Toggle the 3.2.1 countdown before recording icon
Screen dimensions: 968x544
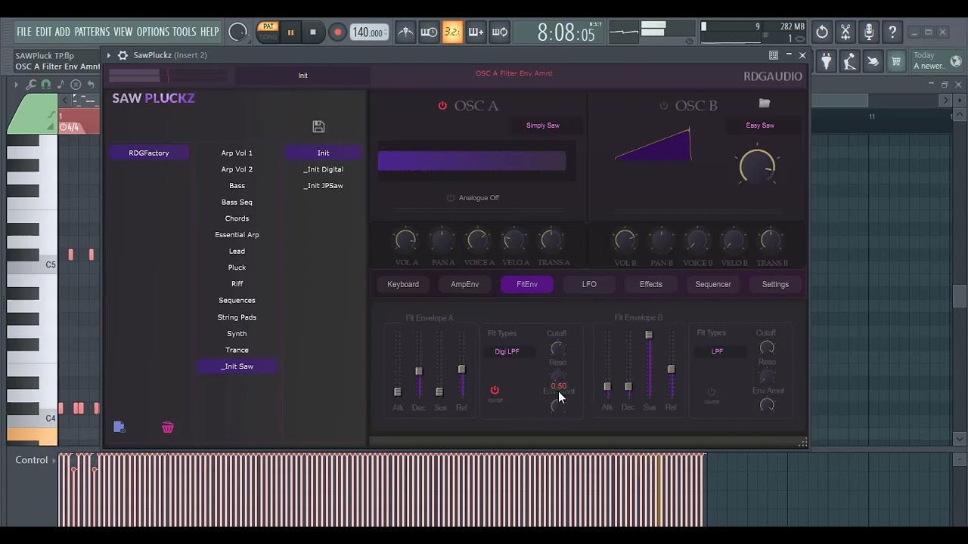(452, 32)
